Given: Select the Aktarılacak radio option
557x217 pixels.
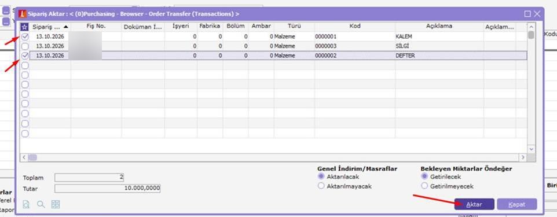Looking at the screenshot, I should [x=321, y=176].
